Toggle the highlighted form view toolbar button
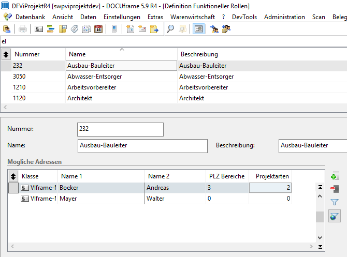Screen dimensions: 347x257 tap(198, 29)
